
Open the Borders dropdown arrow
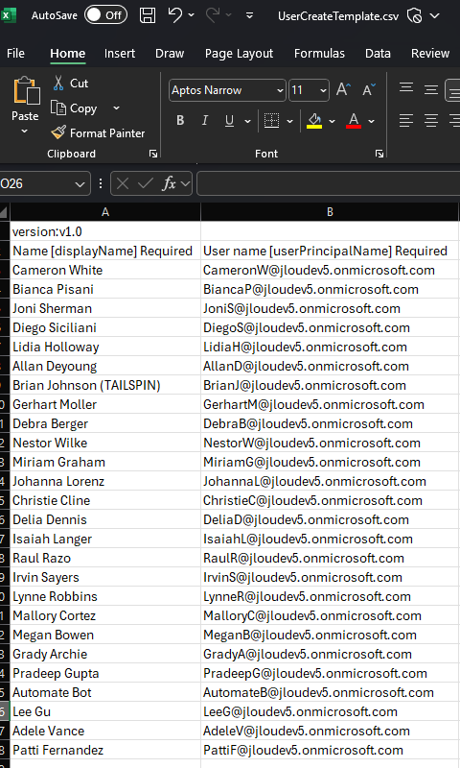tap(289, 121)
